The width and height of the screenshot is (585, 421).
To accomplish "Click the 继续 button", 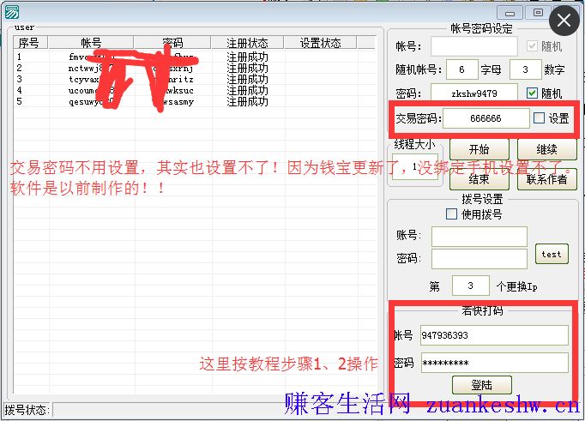I will pyautogui.click(x=547, y=149).
